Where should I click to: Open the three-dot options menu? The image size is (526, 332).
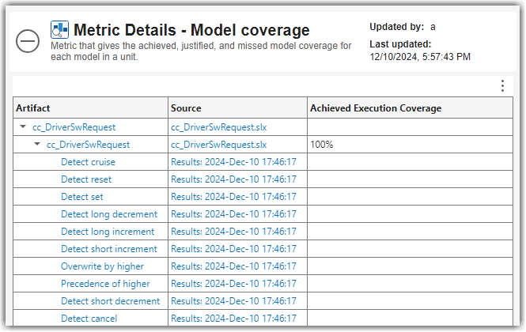[x=502, y=86]
